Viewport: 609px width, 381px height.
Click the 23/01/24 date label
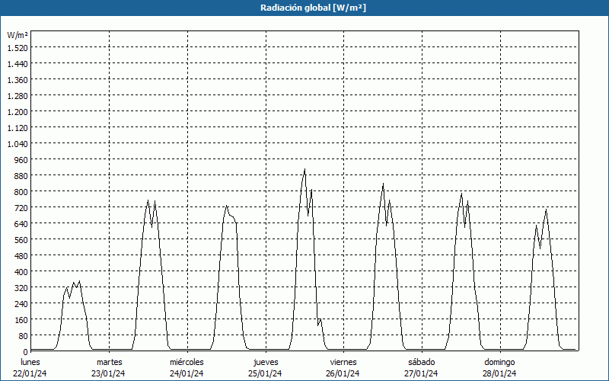[x=108, y=373]
